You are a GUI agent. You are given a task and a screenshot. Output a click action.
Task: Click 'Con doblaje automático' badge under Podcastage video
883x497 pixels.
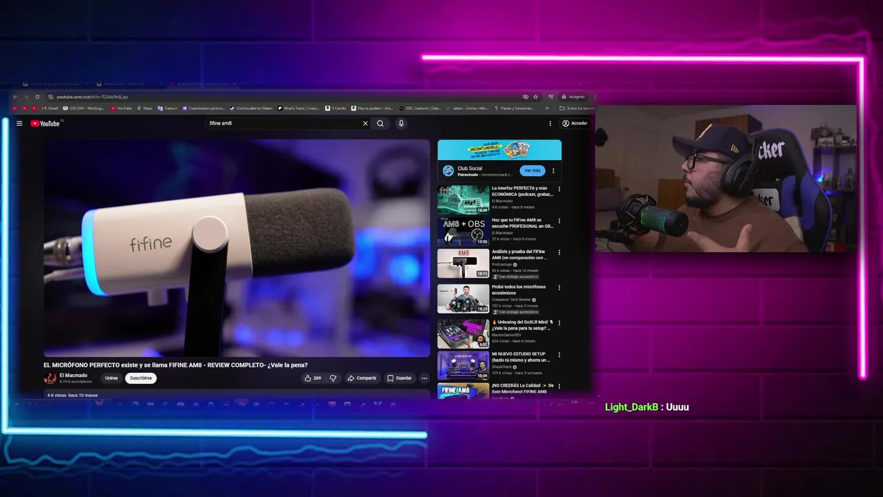[x=515, y=277]
